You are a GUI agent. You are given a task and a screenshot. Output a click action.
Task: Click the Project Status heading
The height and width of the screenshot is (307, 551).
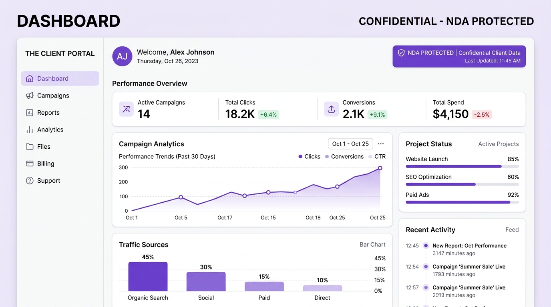pos(428,144)
